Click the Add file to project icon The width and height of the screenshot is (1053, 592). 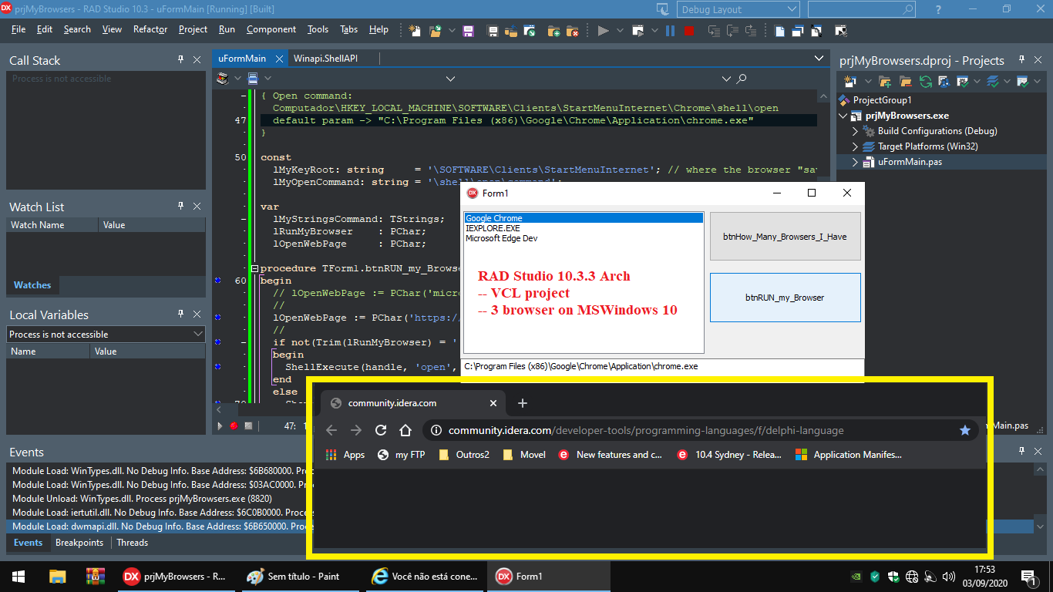click(553, 31)
